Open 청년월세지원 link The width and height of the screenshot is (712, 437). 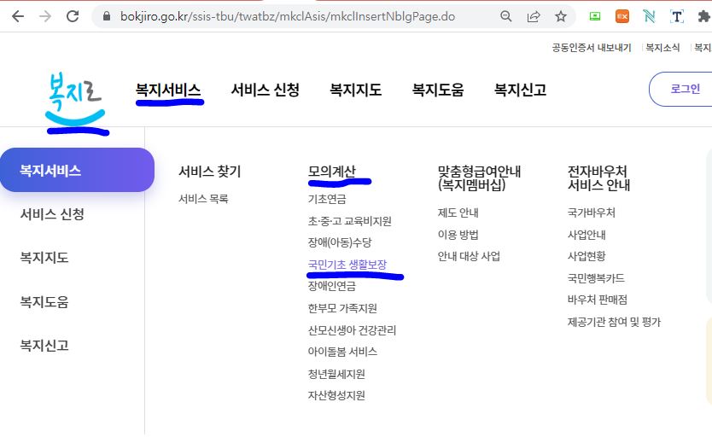[336, 374]
